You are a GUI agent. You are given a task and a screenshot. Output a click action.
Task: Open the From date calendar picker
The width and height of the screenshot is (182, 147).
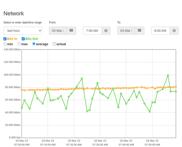[x=71, y=31]
